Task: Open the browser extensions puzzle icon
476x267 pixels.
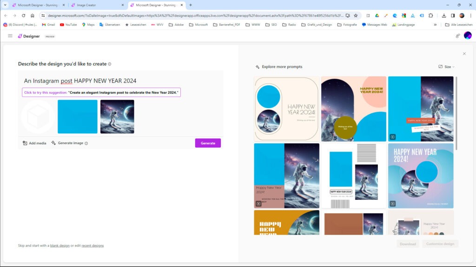Action: click(x=430, y=15)
